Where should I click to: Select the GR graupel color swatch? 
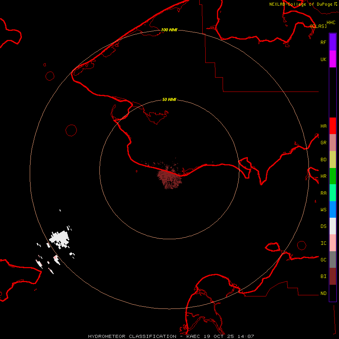coord(333,143)
